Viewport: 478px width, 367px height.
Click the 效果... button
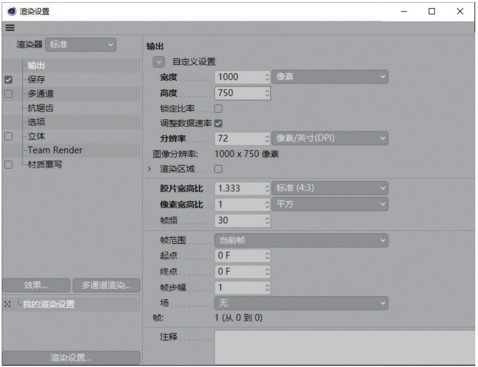(x=36, y=286)
